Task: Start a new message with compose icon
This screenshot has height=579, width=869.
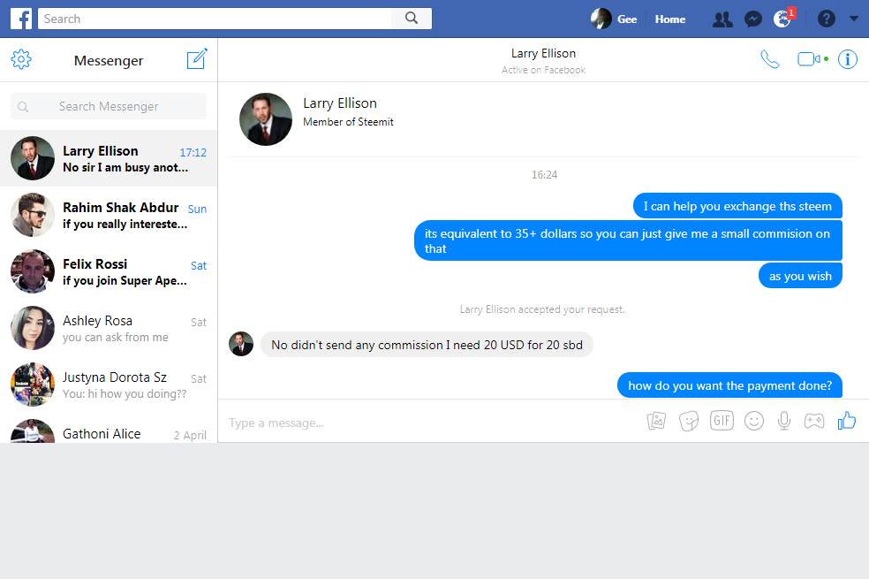Action: [197, 59]
